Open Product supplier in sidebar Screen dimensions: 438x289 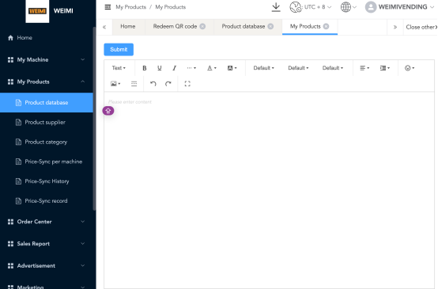click(x=47, y=122)
